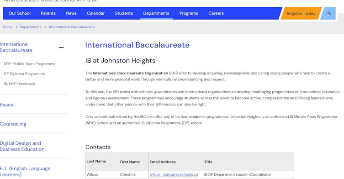The image size is (344, 179).
Task: Open the Careers menu item
Action: point(216,13)
